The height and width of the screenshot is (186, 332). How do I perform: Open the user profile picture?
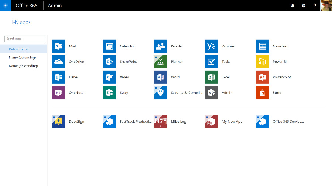326,6
